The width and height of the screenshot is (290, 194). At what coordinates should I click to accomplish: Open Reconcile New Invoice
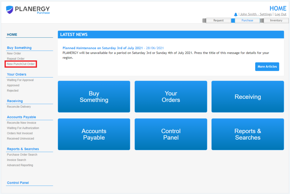tap(22, 122)
